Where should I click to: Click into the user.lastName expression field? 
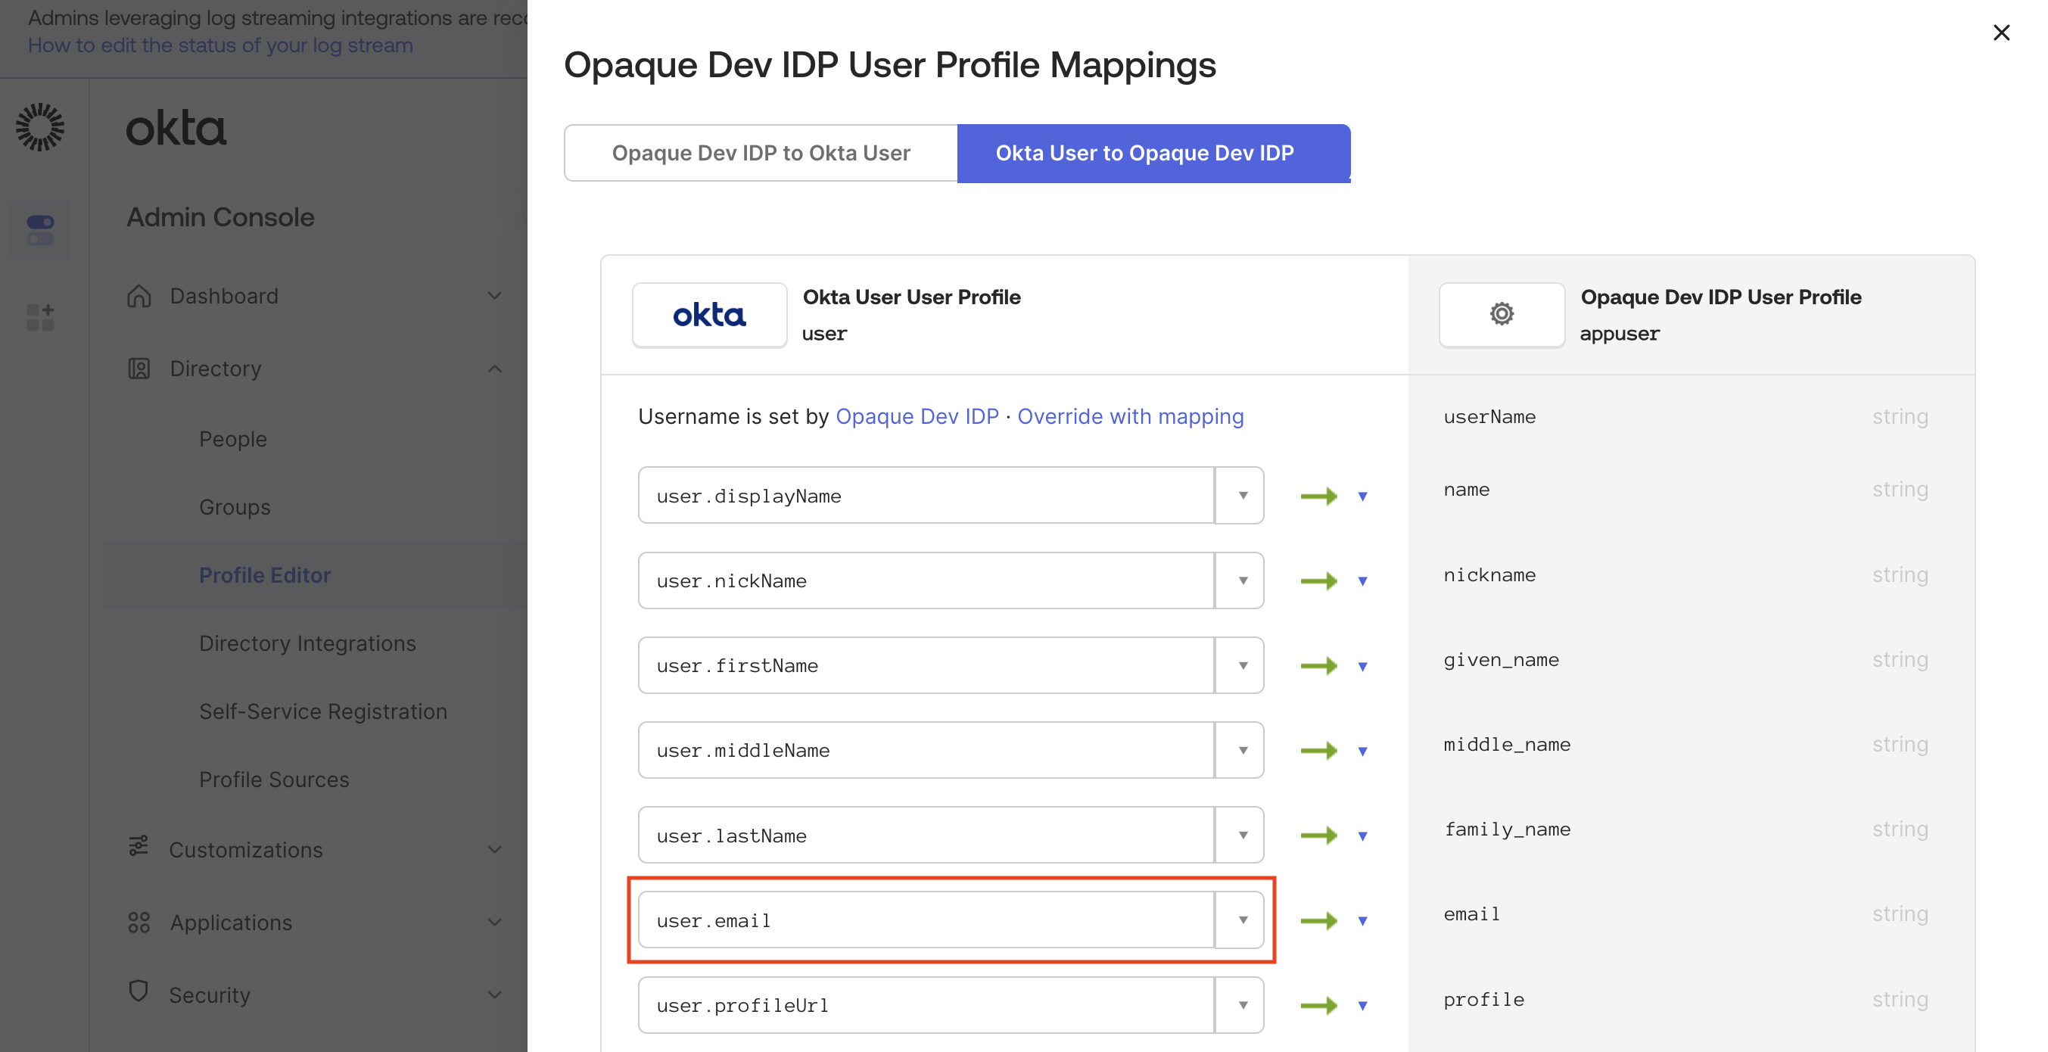tap(926, 836)
